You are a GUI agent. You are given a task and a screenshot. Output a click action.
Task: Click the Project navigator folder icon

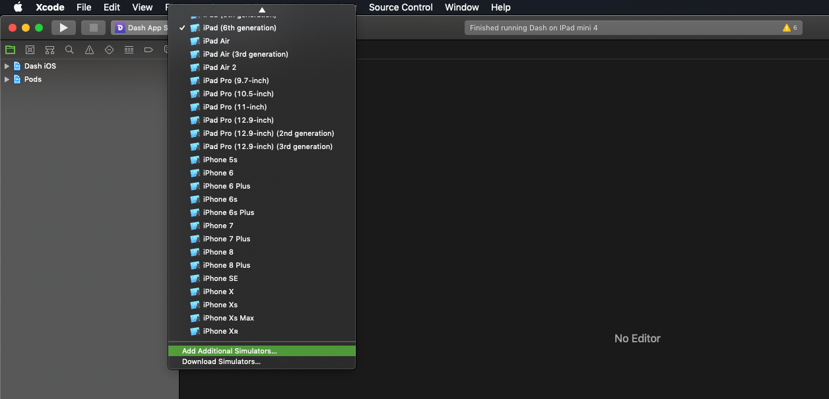click(10, 49)
